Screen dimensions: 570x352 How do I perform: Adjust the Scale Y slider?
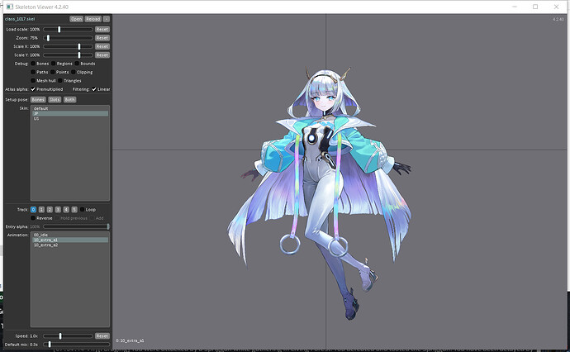click(x=68, y=55)
